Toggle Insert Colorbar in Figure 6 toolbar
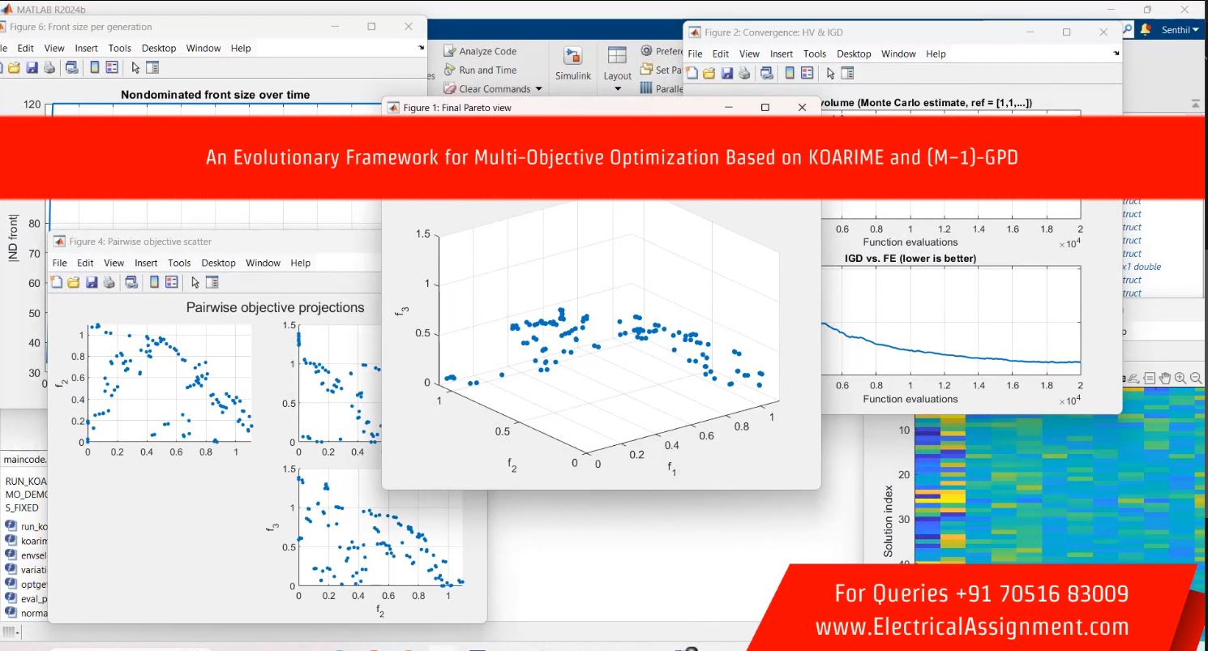The image size is (1208, 651). point(95,67)
